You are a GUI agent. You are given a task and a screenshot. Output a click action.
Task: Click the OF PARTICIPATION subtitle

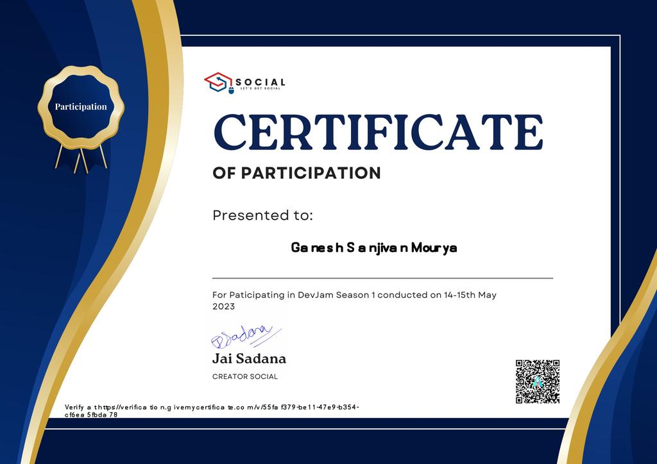296,173
